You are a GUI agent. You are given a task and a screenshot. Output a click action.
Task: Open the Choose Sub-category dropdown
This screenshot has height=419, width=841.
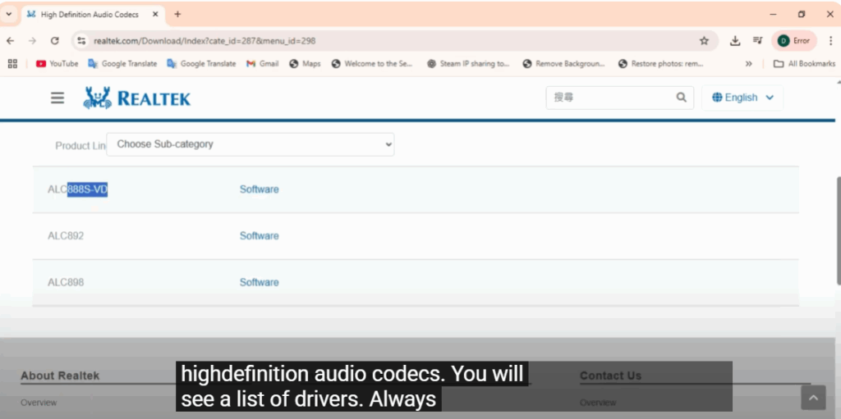pos(250,144)
